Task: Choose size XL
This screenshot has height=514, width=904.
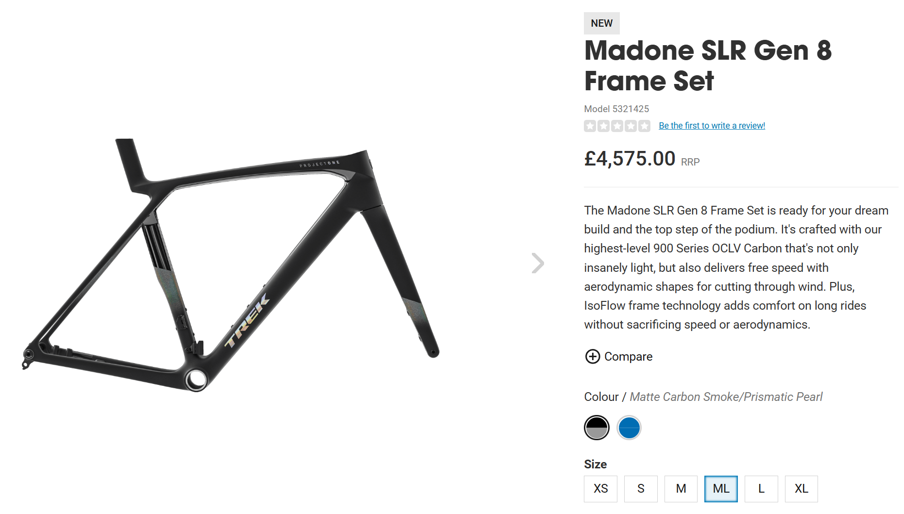Action: click(802, 489)
